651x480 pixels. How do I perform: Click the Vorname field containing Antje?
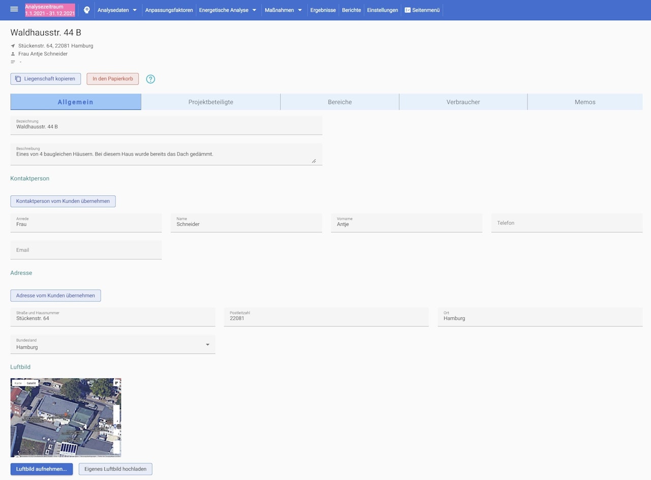coord(406,223)
